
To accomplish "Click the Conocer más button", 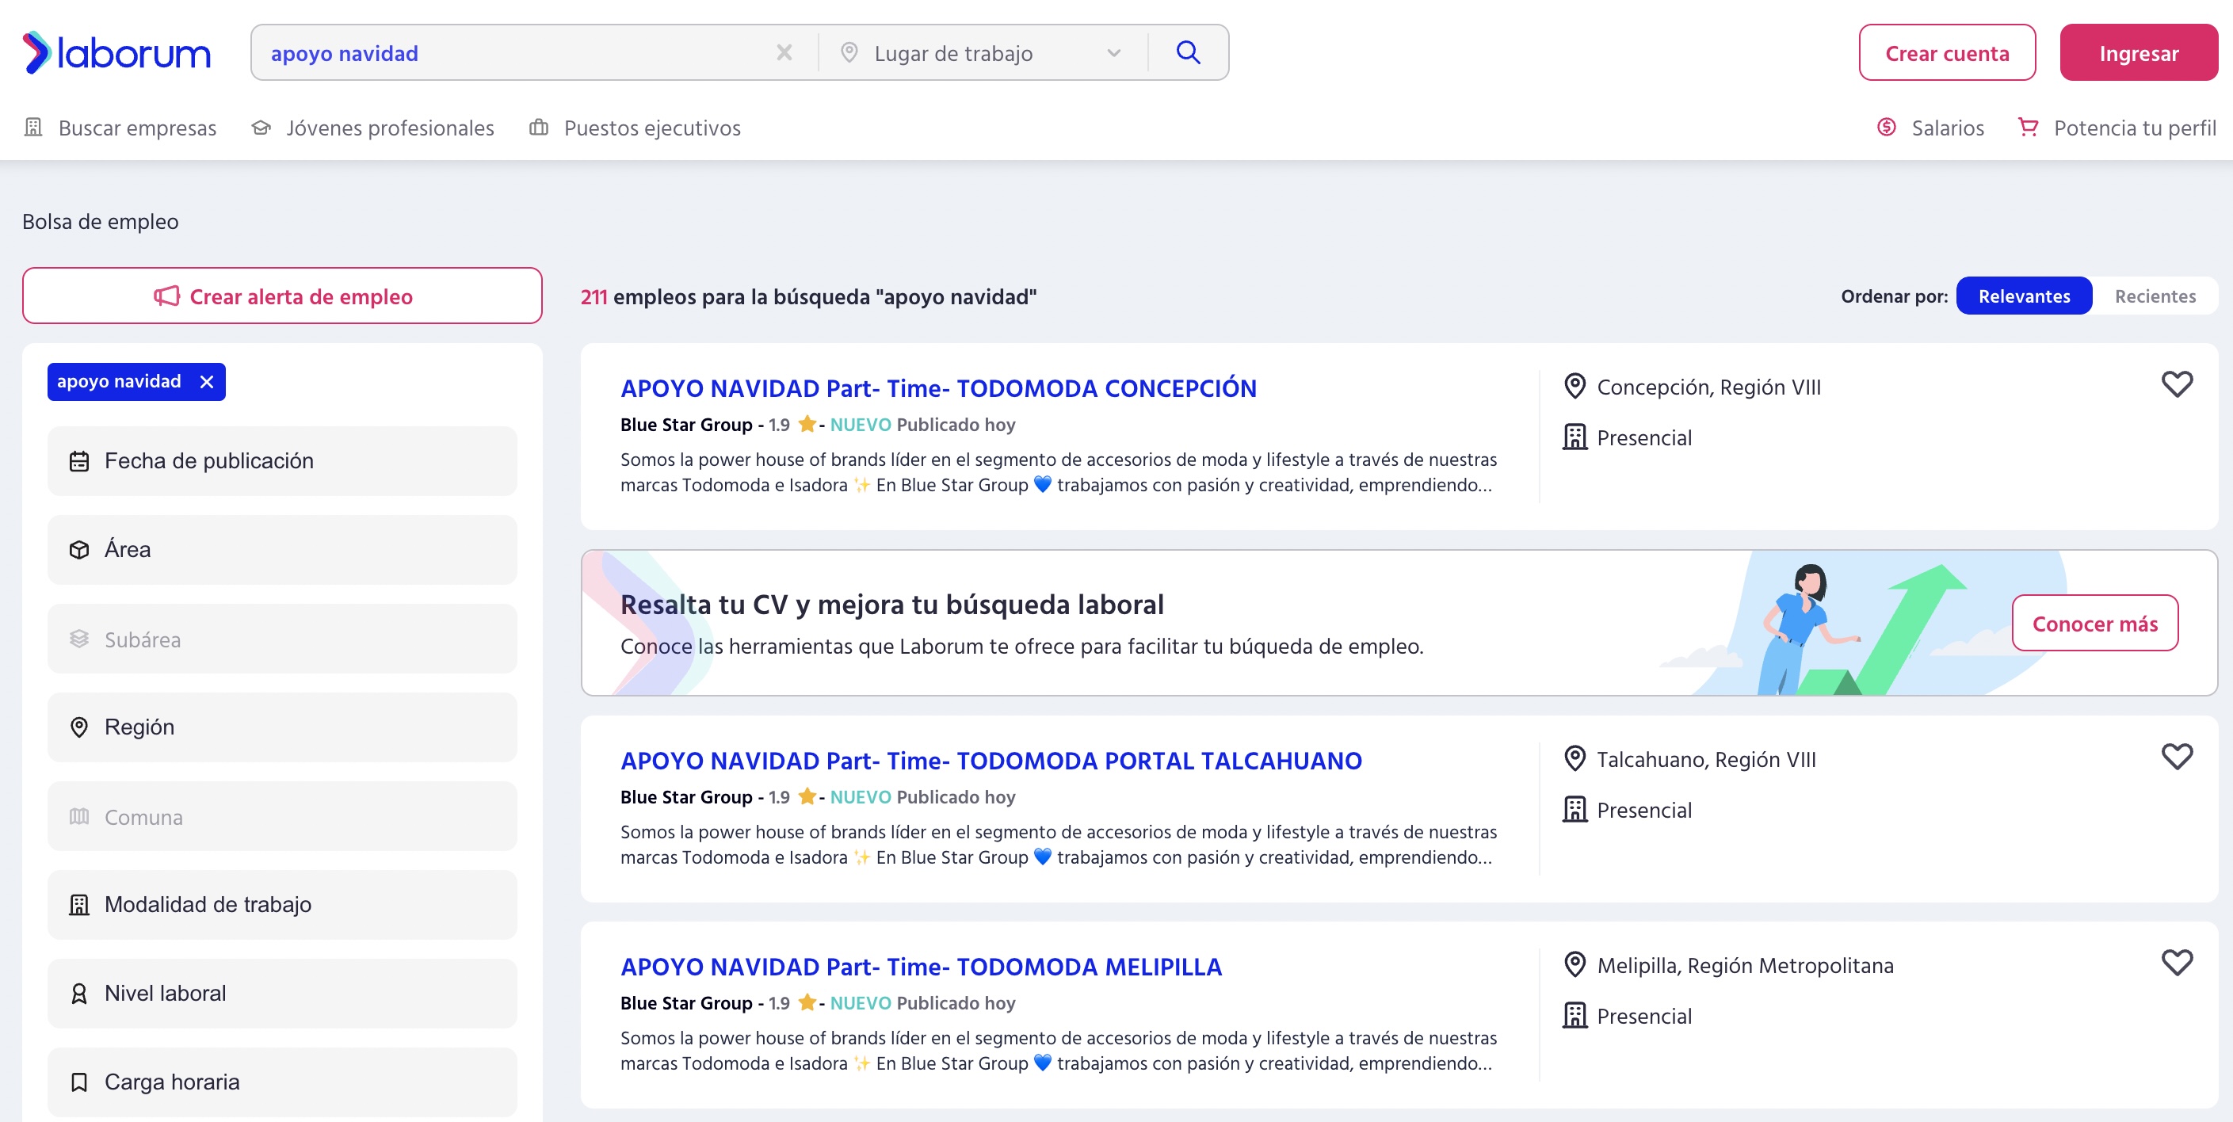I will [2094, 624].
